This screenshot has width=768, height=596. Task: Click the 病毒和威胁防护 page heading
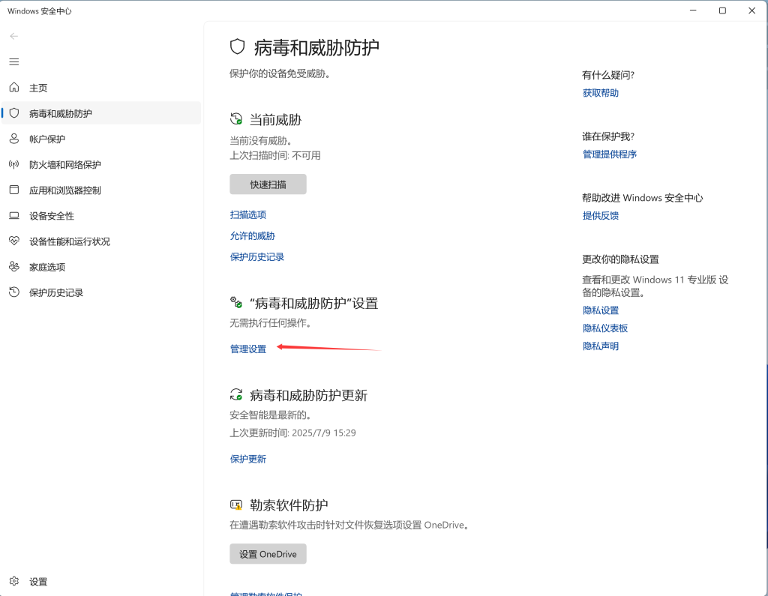pyautogui.click(x=316, y=47)
